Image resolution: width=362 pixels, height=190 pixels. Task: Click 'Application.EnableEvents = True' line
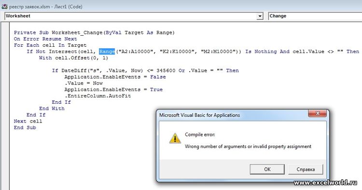pos(113,90)
